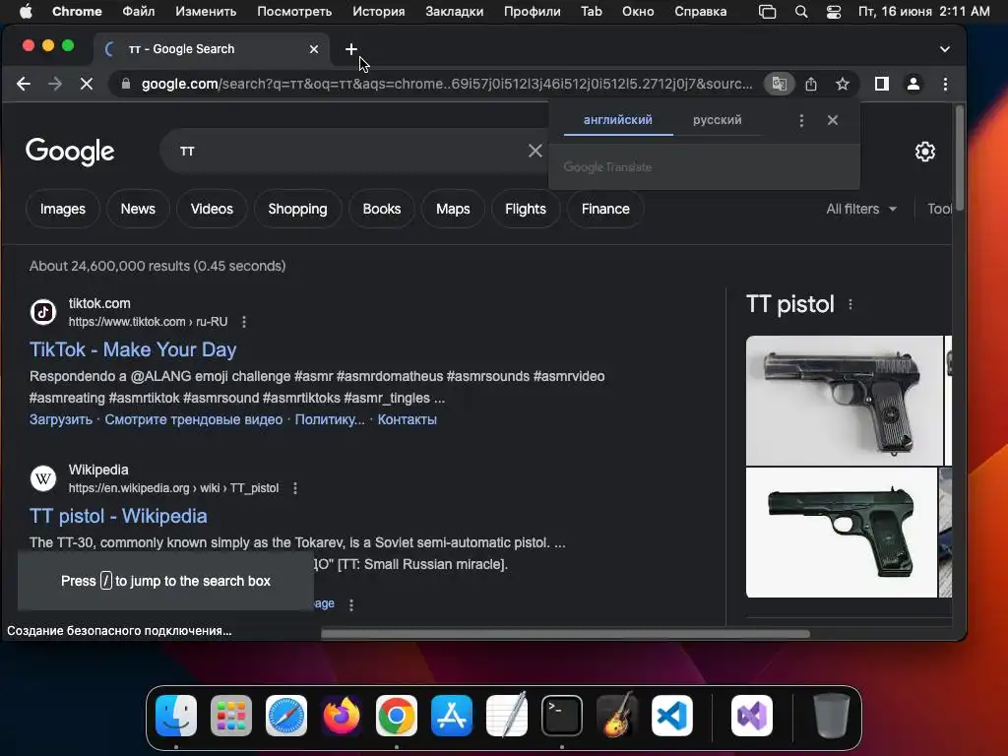The image size is (1008, 756).
Task: Open the top TT pistol image
Action: (844, 401)
